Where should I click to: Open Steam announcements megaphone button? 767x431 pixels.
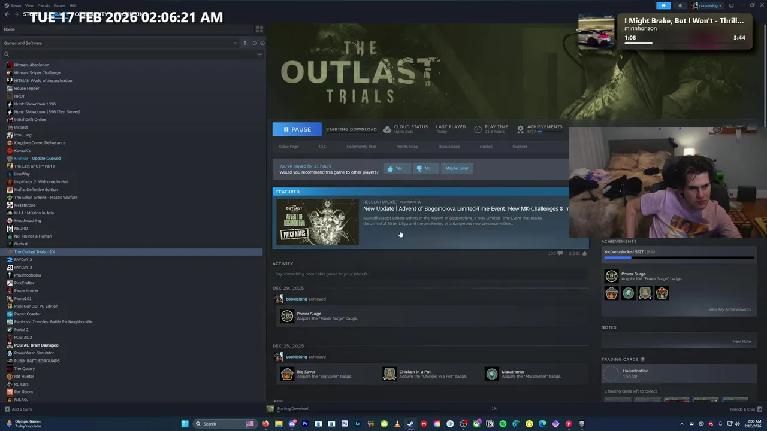point(663,5)
